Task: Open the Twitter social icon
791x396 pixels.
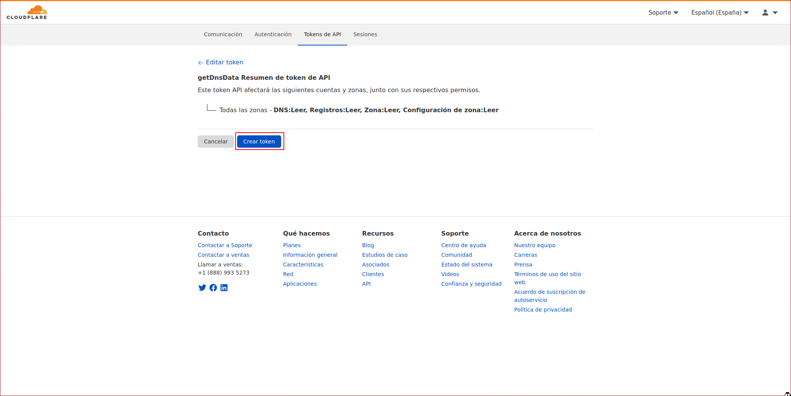Action: pyautogui.click(x=202, y=288)
